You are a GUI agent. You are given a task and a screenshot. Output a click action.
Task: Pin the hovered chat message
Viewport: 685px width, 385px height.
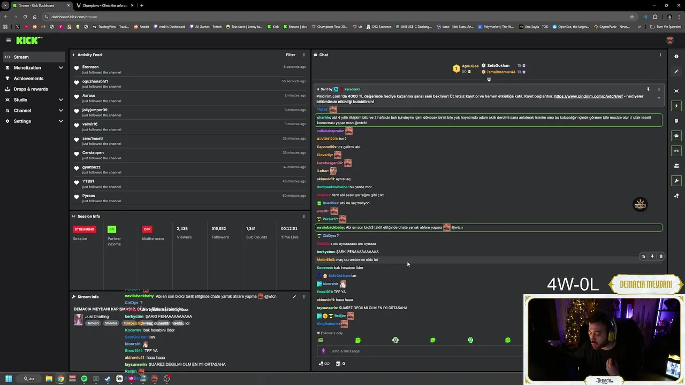pos(652,257)
